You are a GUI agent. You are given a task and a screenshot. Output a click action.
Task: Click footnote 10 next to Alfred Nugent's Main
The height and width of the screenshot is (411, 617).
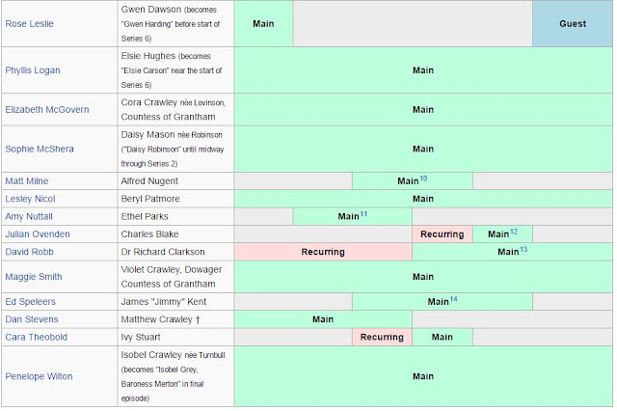(423, 178)
